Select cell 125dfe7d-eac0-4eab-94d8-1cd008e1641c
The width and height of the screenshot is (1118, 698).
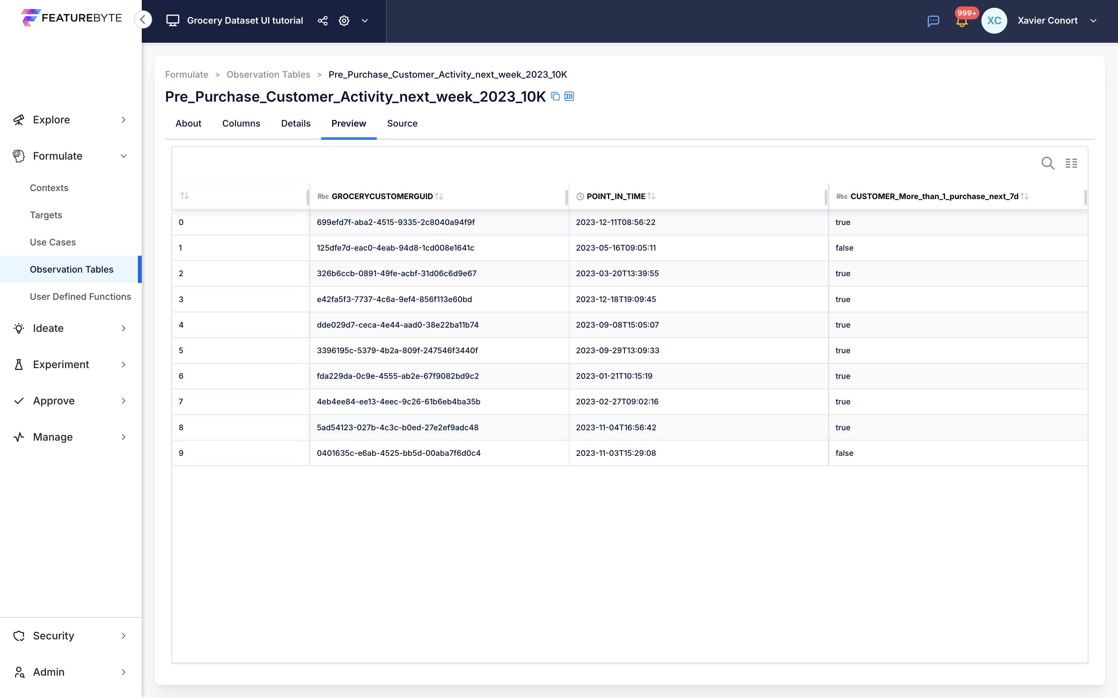click(x=395, y=247)
